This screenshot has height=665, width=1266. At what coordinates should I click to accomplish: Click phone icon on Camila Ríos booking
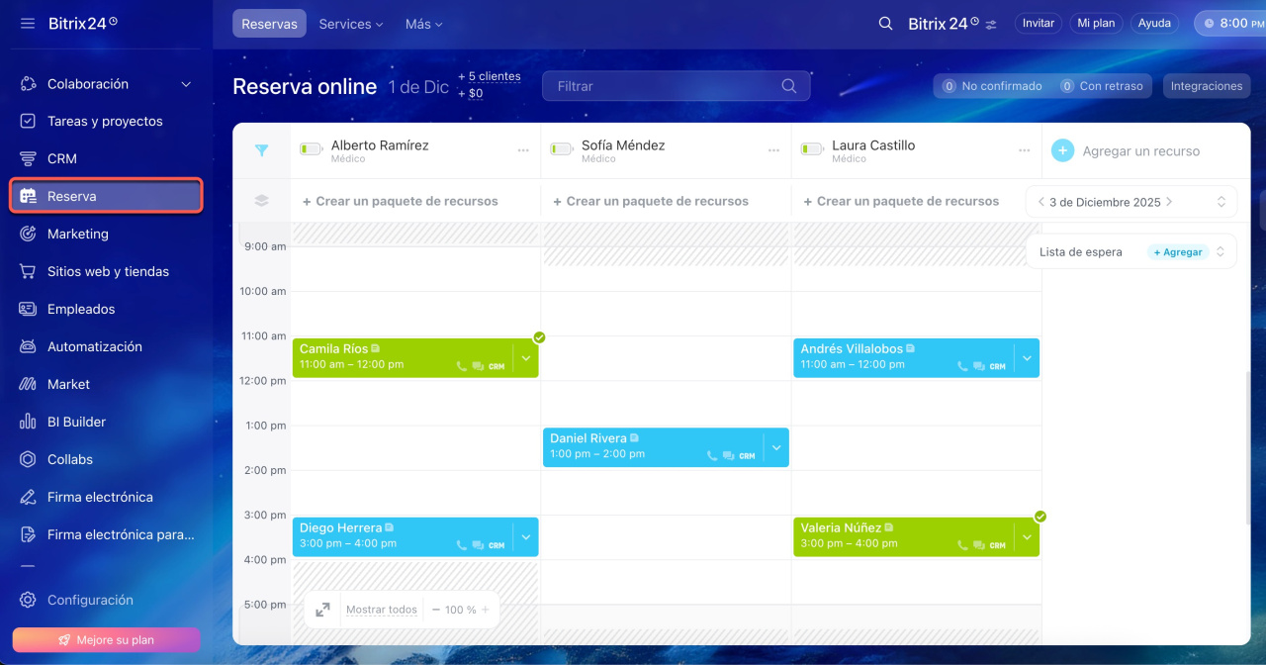[461, 366]
